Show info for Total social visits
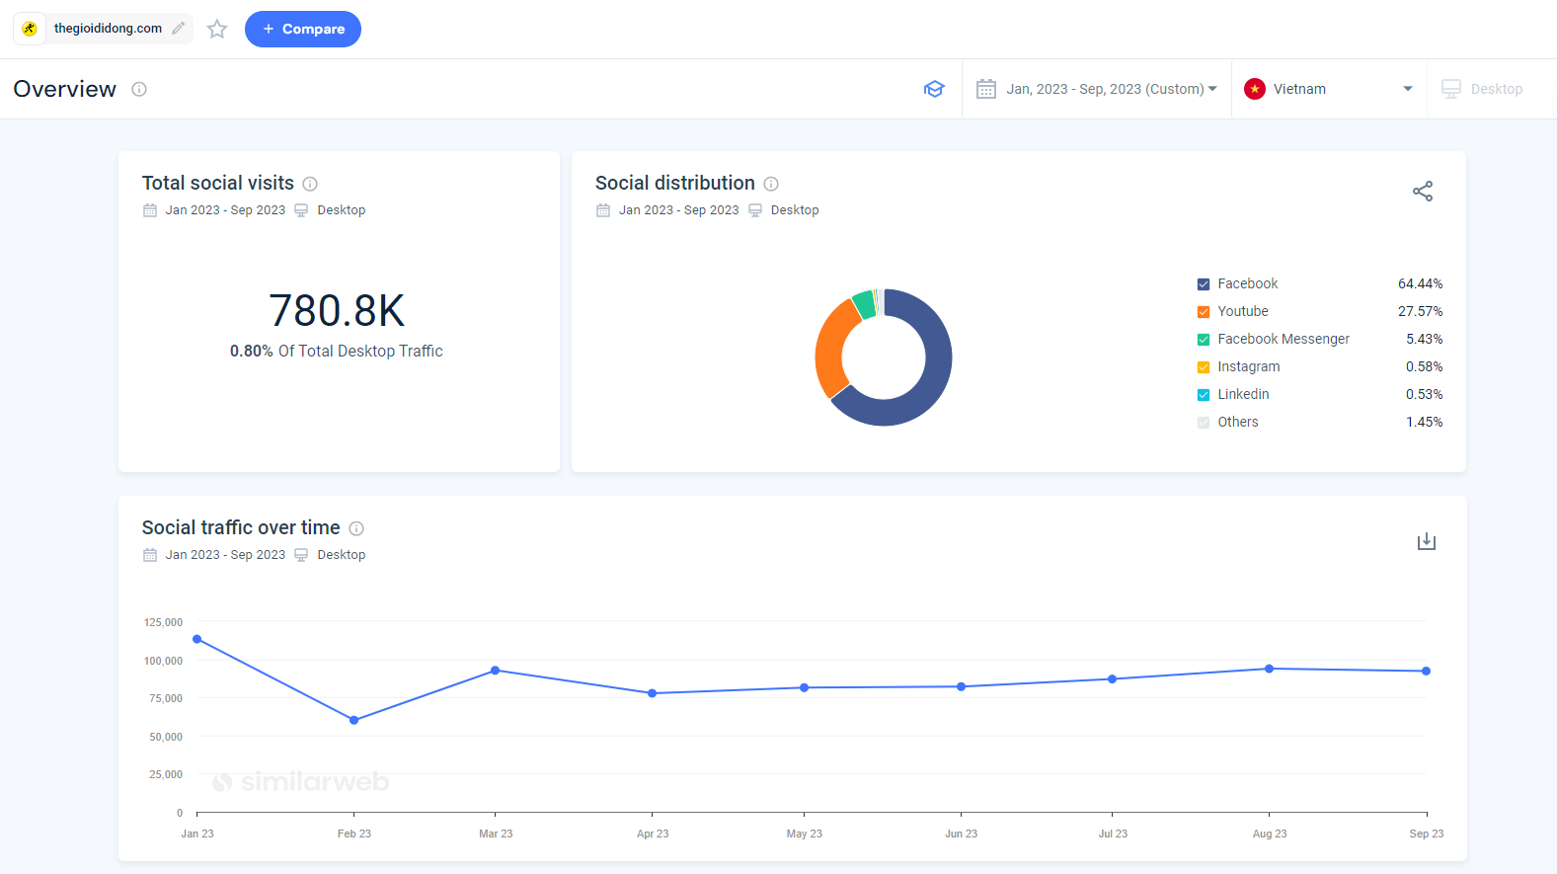This screenshot has width=1557, height=874. pos(310,184)
